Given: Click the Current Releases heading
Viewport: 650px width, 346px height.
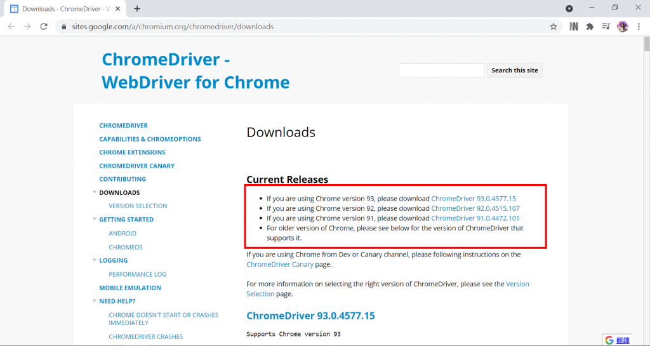Looking at the screenshot, I should (288, 180).
